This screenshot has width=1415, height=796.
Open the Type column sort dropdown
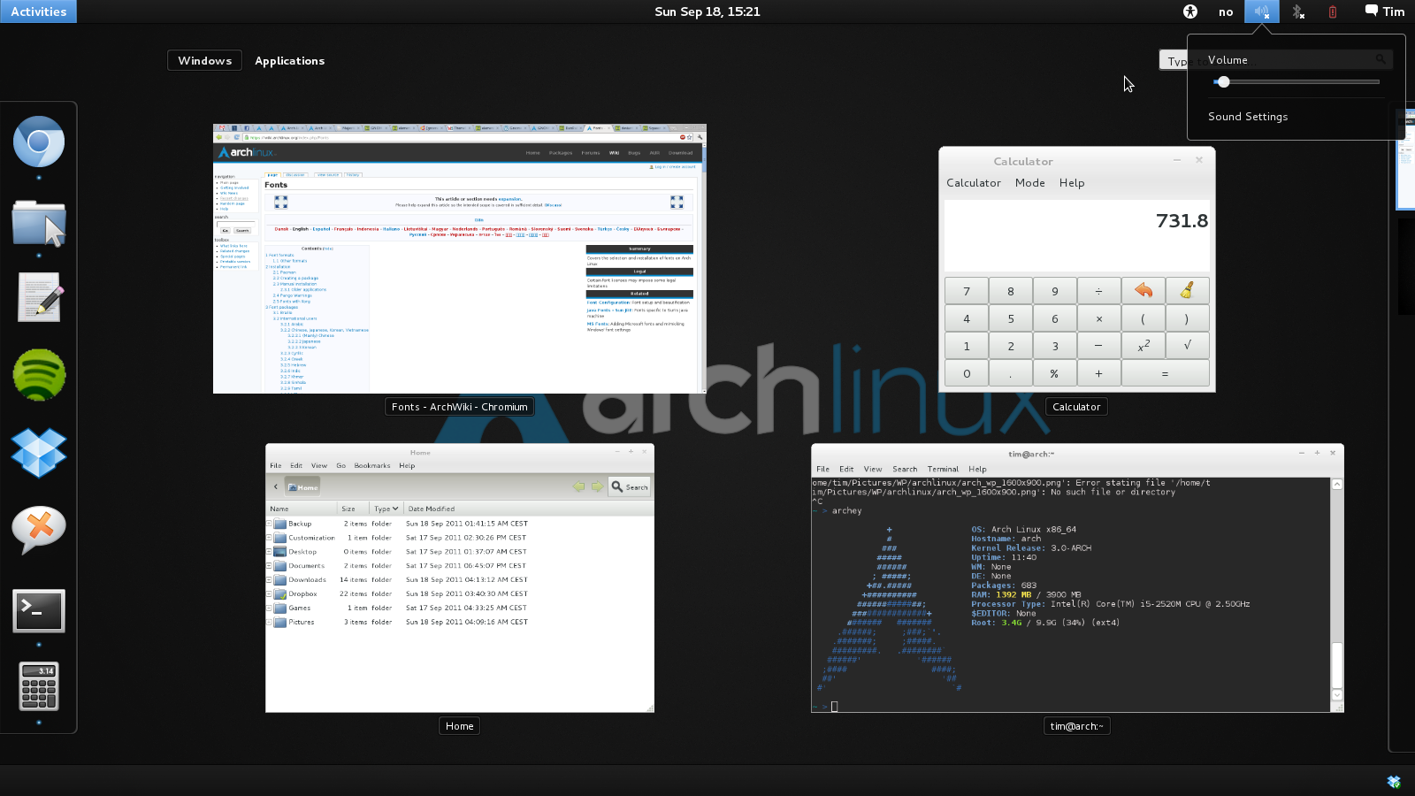(x=386, y=509)
